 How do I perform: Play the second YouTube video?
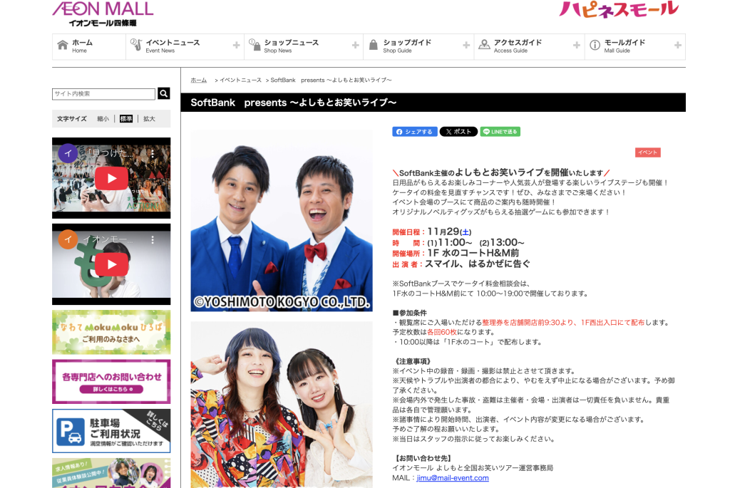[111, 264]
